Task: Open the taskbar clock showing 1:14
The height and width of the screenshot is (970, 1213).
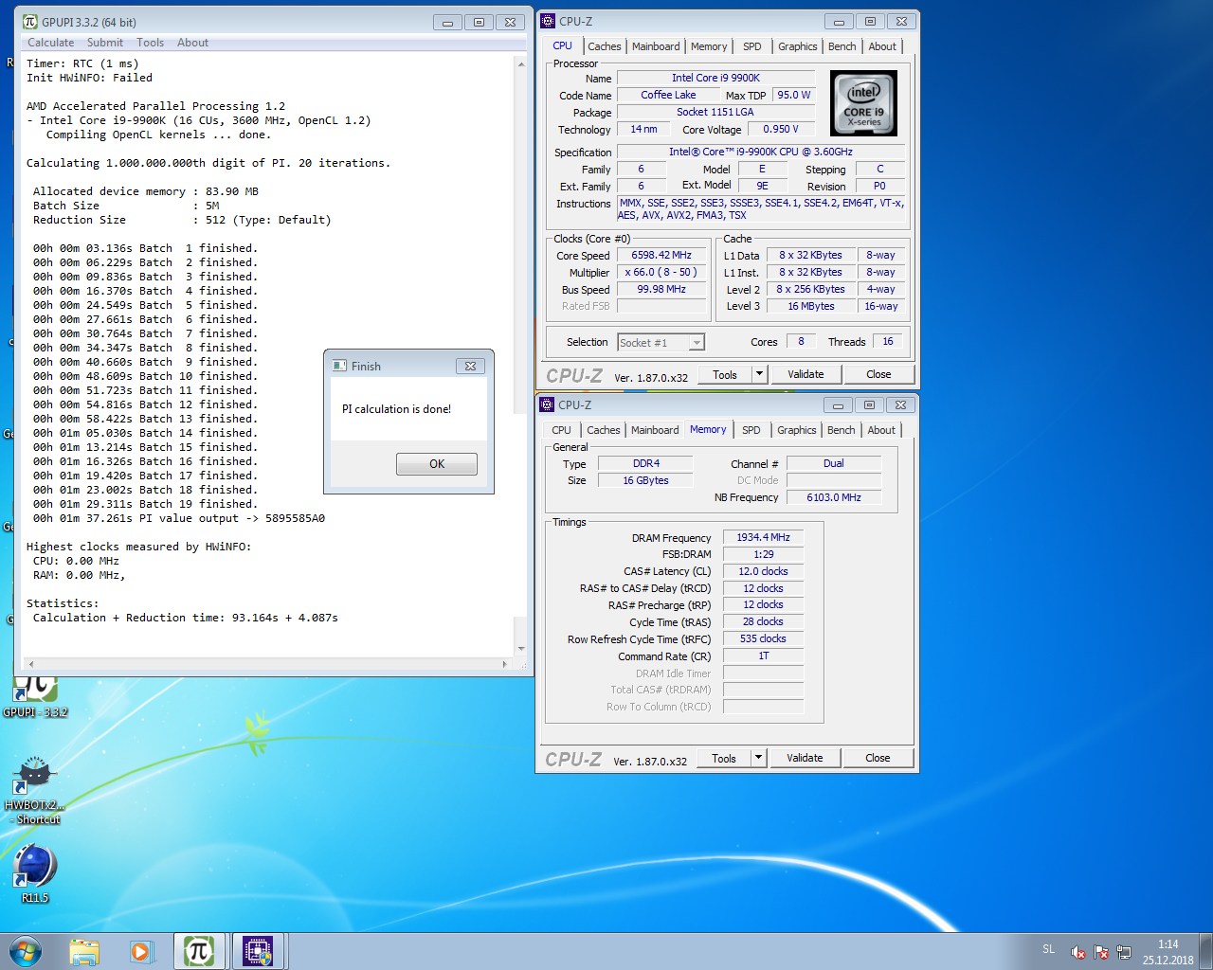Action: click(x=1168, y=952)
